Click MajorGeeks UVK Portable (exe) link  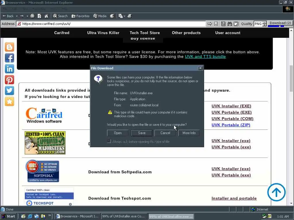[x=231, y=147]
